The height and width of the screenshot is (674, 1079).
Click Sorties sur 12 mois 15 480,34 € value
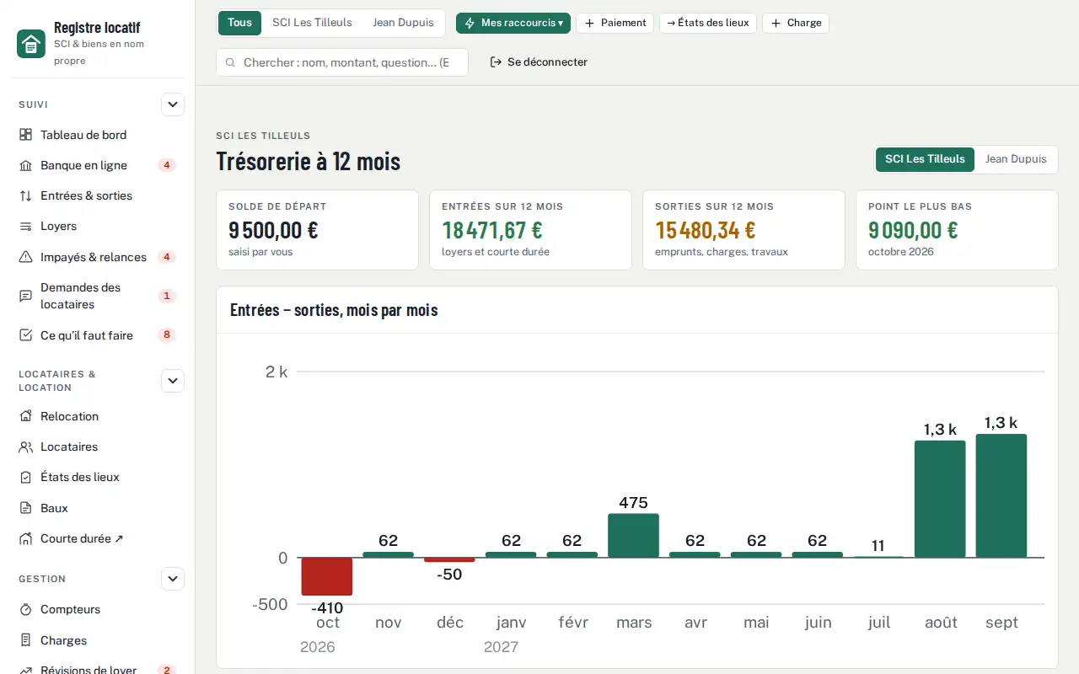[706, 230]
